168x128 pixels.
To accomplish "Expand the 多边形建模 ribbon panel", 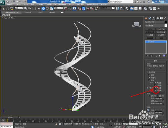I will tap(6, 15).
